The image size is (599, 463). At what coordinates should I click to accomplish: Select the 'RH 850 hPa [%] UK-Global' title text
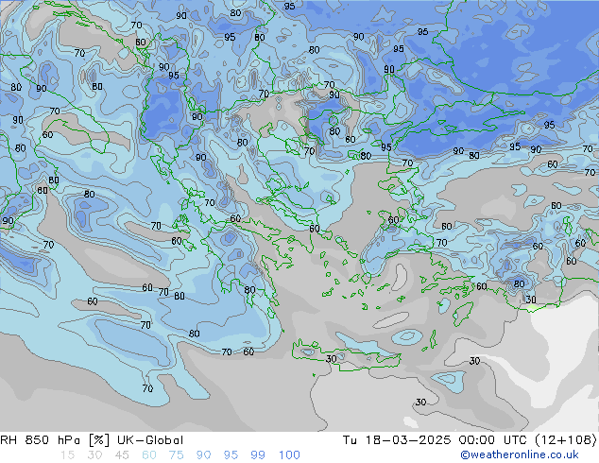tap(92, 440)
